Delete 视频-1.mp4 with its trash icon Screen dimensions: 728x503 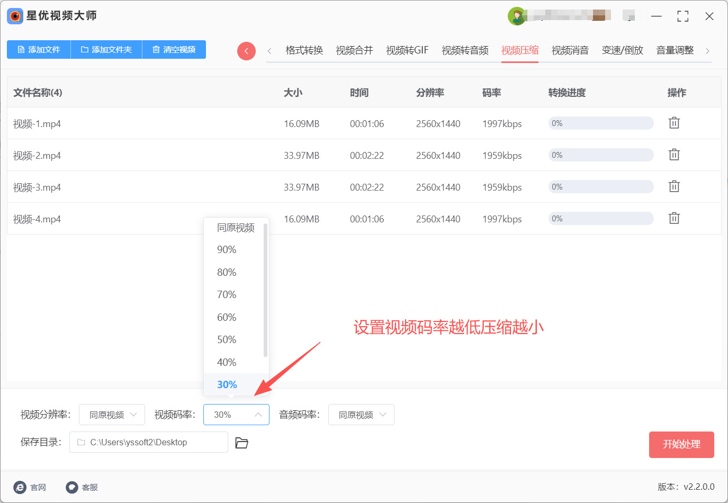click(x=673, y=123)
